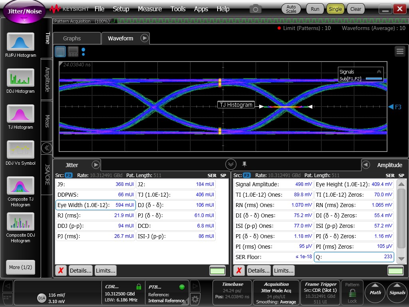The image size is (409, 307).
Task: Switch to the Graphs tab
Action: 72,38
